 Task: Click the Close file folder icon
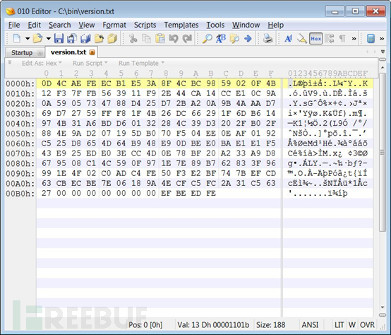99,38
